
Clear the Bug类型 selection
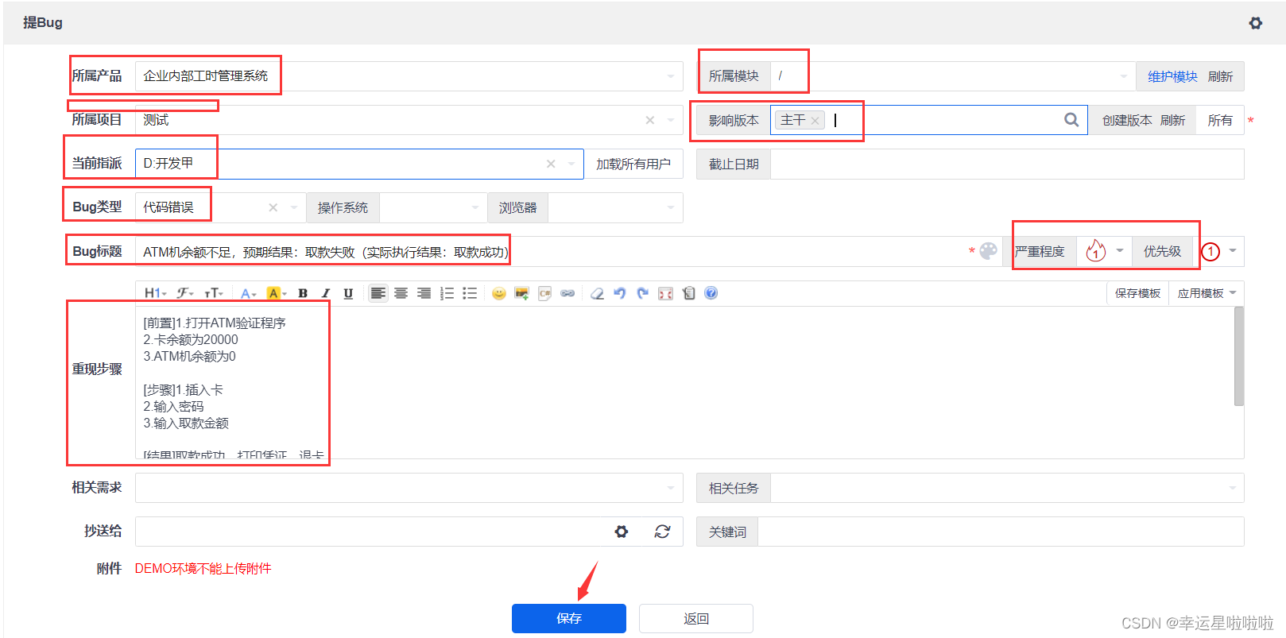(273, 207)
